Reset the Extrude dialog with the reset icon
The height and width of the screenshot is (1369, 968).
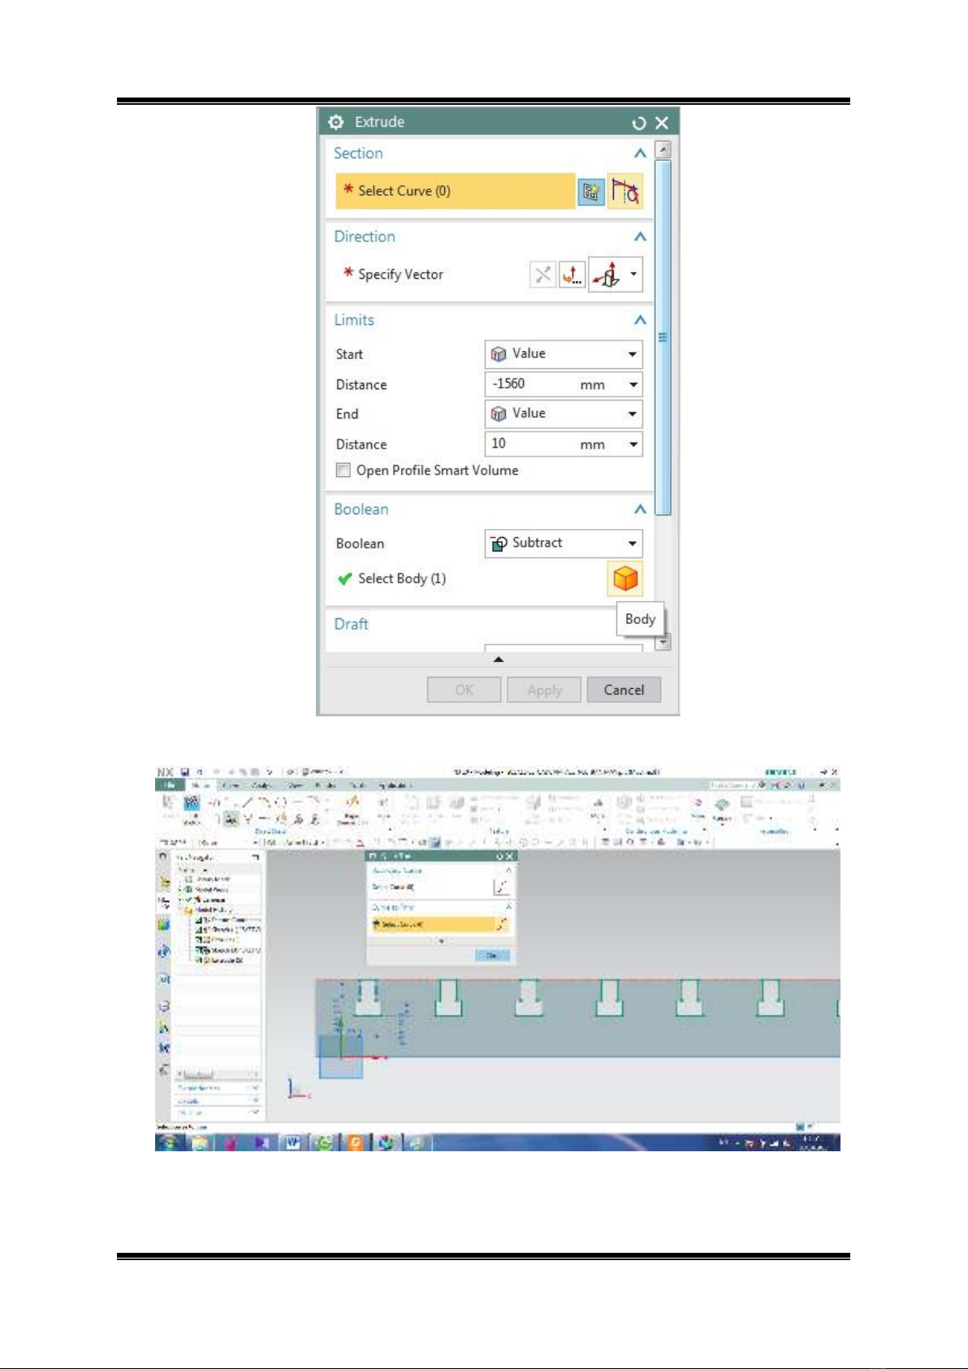(639, 123)
